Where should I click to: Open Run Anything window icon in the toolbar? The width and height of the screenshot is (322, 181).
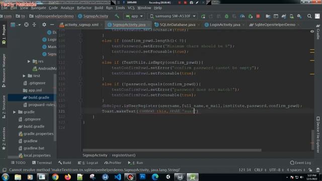point(276,16)
